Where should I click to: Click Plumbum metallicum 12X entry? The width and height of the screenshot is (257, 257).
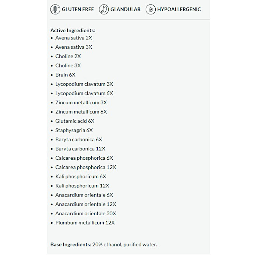click(x=85, y=223)
